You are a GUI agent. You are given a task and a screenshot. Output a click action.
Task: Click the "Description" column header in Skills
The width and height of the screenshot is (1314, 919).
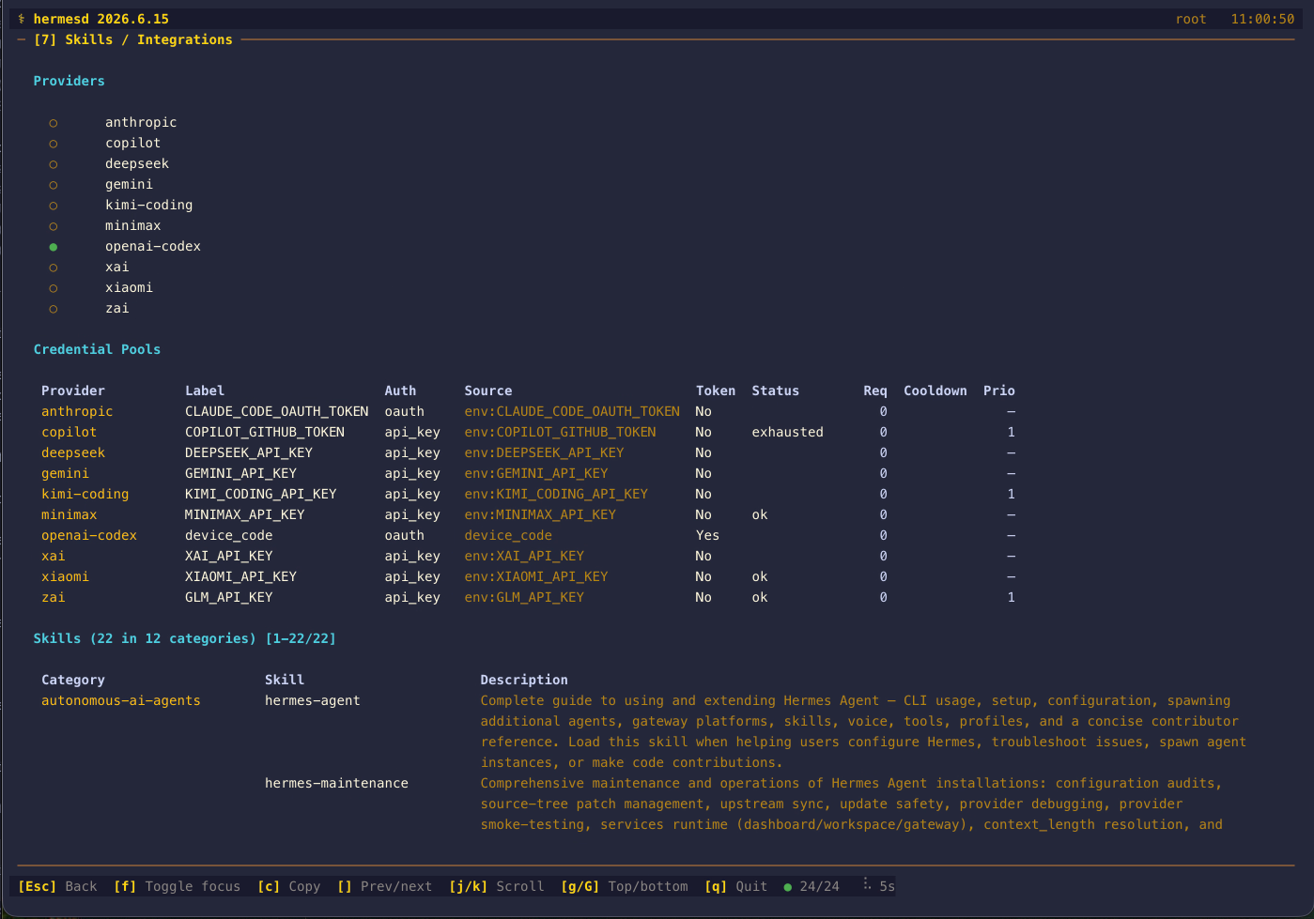[x=524, y=680]
